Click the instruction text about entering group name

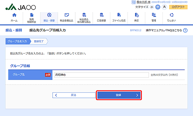click(48, 53)
